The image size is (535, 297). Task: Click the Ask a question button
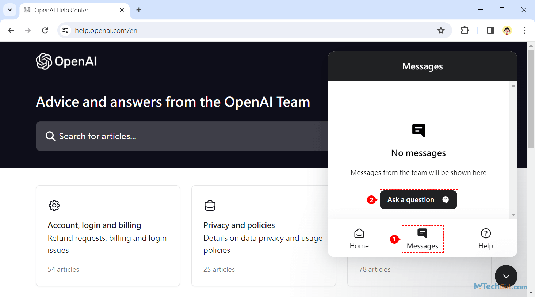[x=419, y=200]
